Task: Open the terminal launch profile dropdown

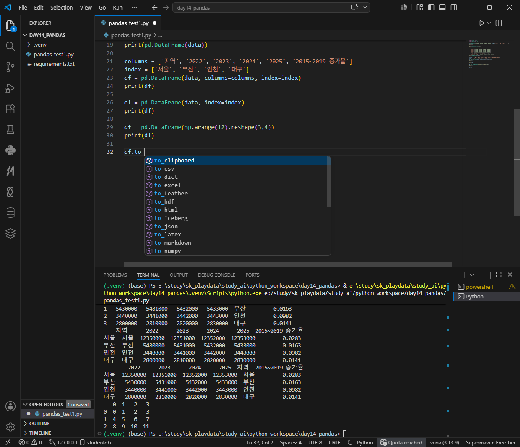Action: tap(472, 275)
